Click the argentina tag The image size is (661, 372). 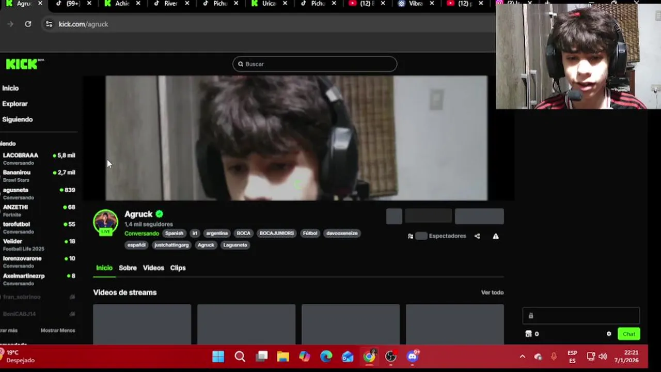(217, 233)
